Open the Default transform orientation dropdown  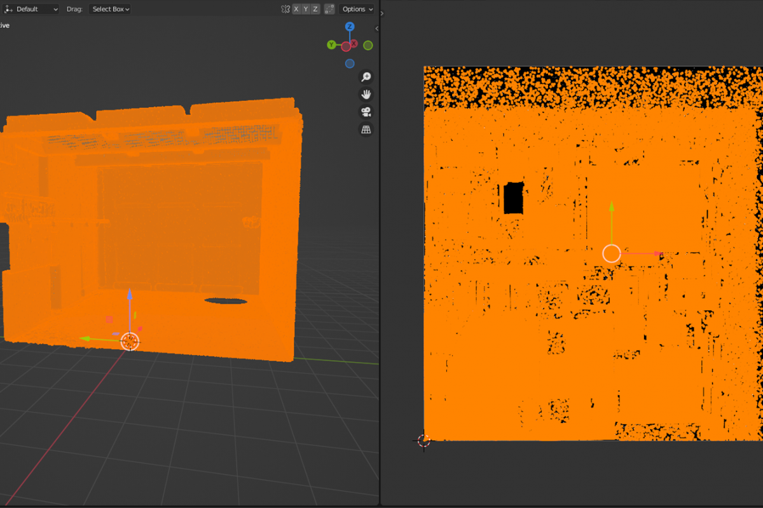point(32,9)
